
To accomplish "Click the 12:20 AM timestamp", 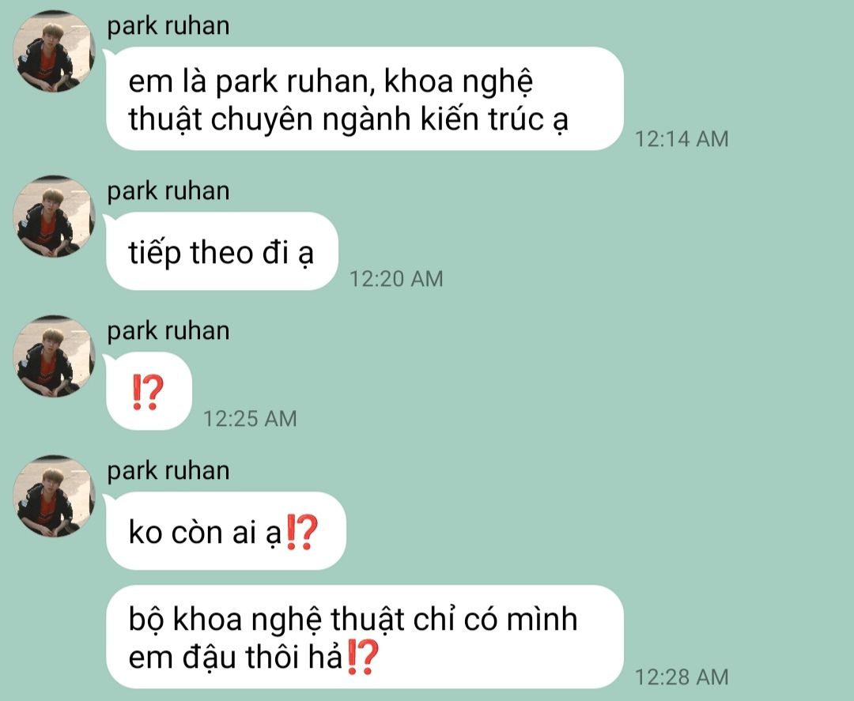I will [396, 279].
